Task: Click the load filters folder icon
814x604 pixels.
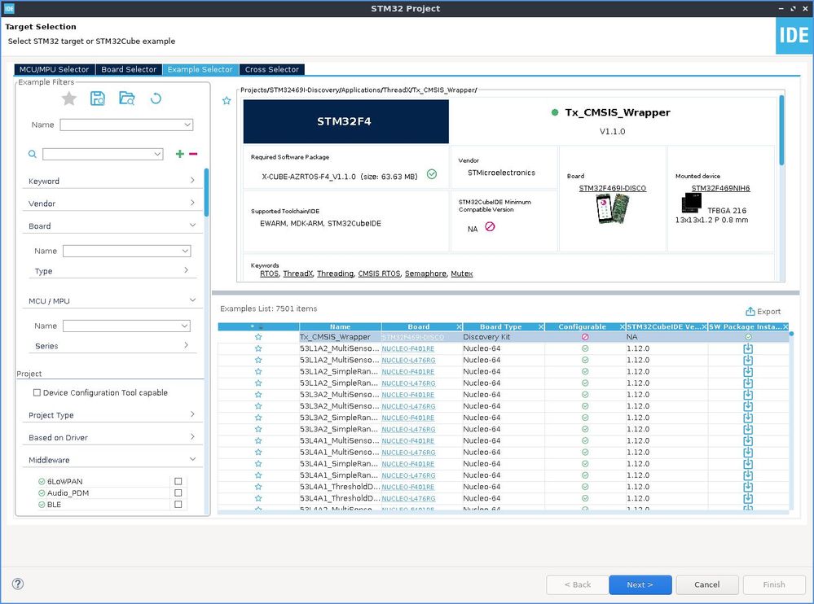Action: 126,98
